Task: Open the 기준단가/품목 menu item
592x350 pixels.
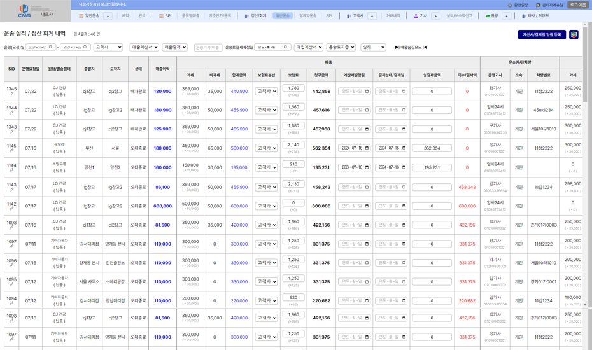Action: pyautogui.click(x=220, y=16)
